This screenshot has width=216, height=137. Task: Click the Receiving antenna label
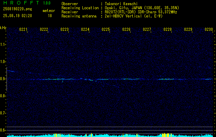coord(79,16)
